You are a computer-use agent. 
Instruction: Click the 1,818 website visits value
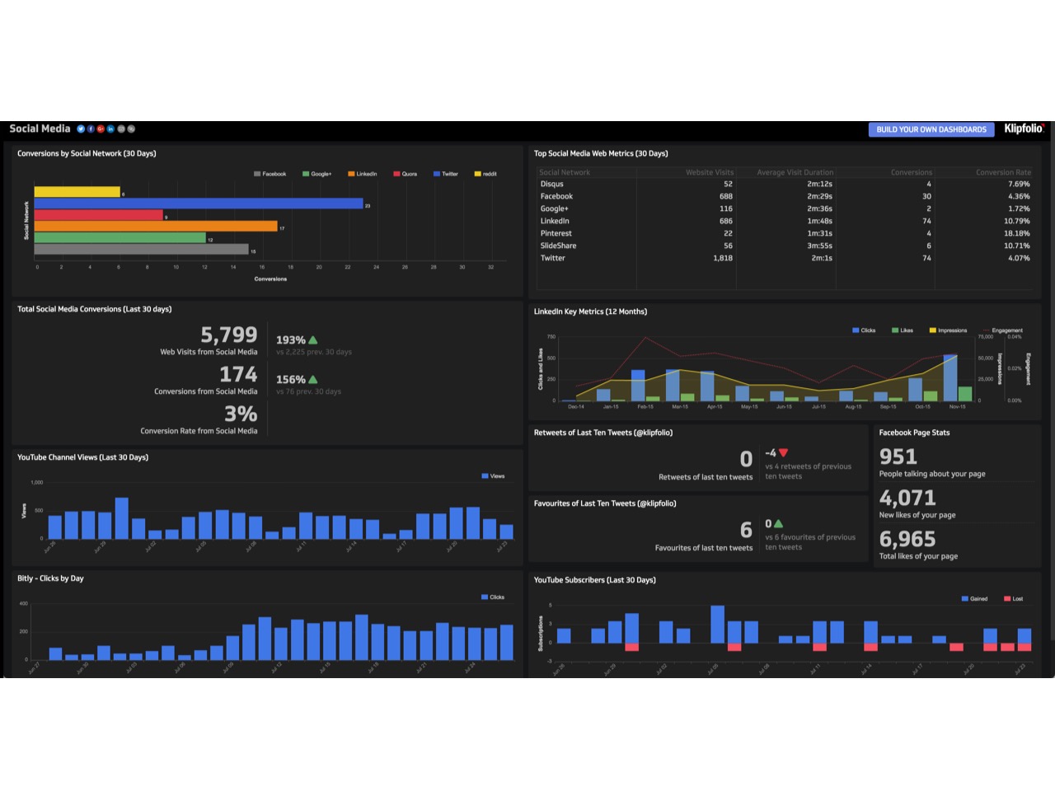[723, 258]
